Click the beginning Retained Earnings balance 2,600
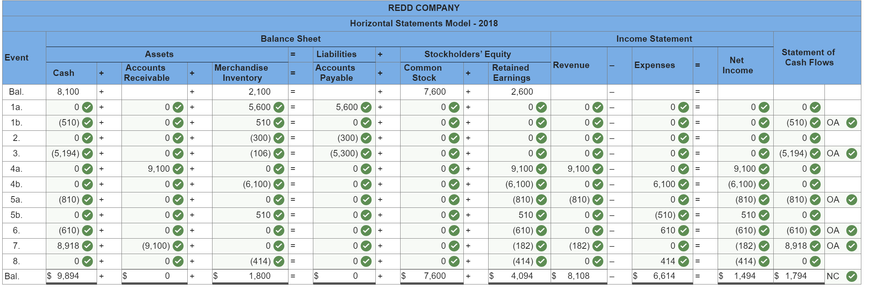Viewport: 879px width, 295px height. [522, 92]
